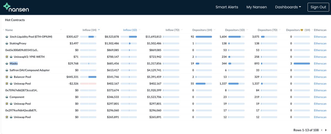Image resolution: width=331 pixels, height=134 pixels.
Task: Click the $11,693,813 inflow value
Action: pyautogui.click(x=153, y=37)
